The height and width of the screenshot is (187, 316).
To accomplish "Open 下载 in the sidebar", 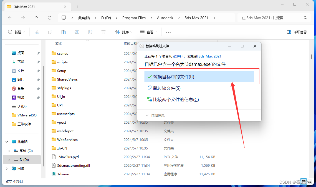I will (21, 62).
